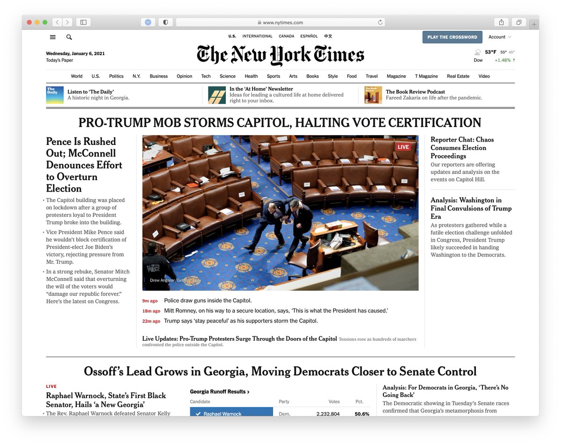Expand the Account dropdown

coord(500,37)
